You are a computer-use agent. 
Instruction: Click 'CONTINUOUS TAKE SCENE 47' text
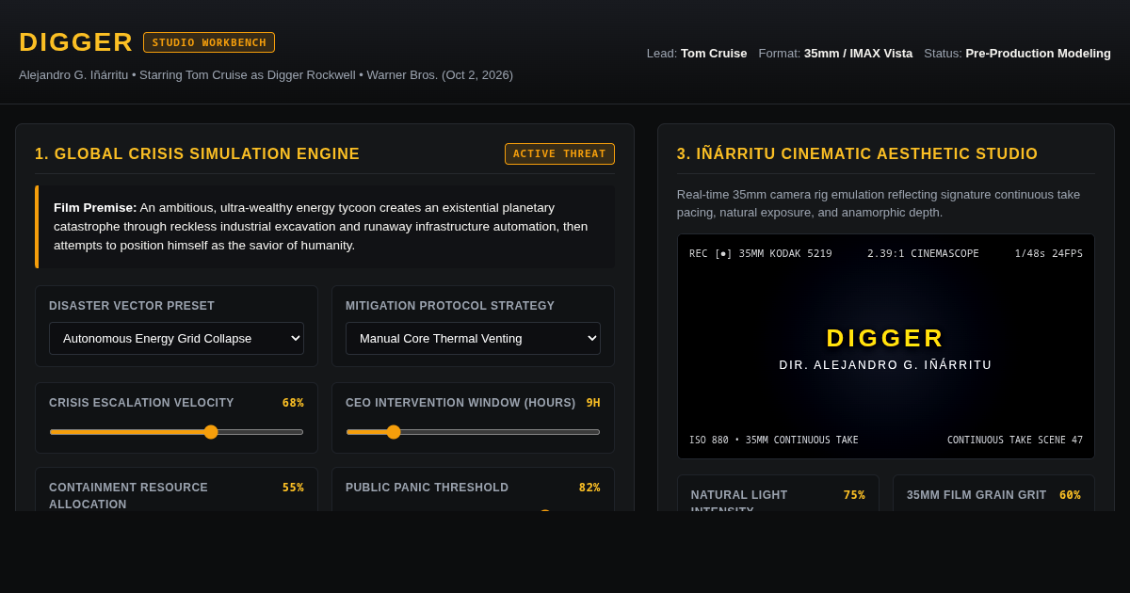pos(1015,440)
